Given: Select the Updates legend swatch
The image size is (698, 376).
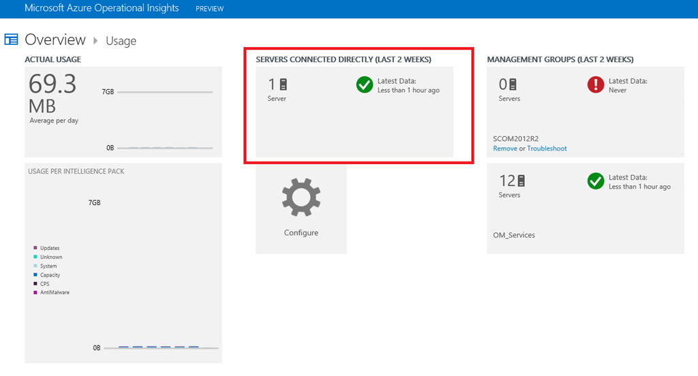Looking at the screenshot, I should click(35, 248).
